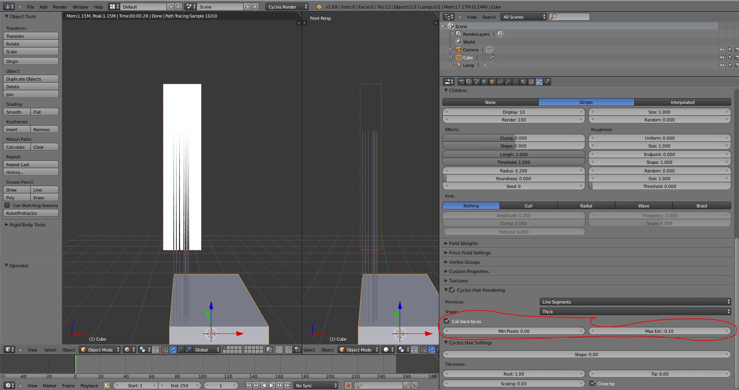Click the Delete Keyframe icon in timeline

[x=415, y=385]
